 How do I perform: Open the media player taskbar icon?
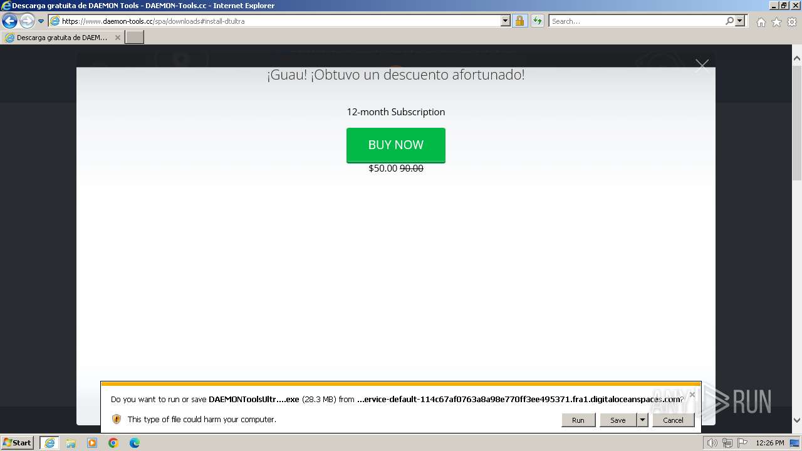pos(92,443)
